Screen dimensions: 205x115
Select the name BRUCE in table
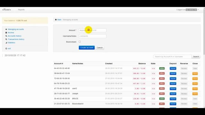click(75, 99)
